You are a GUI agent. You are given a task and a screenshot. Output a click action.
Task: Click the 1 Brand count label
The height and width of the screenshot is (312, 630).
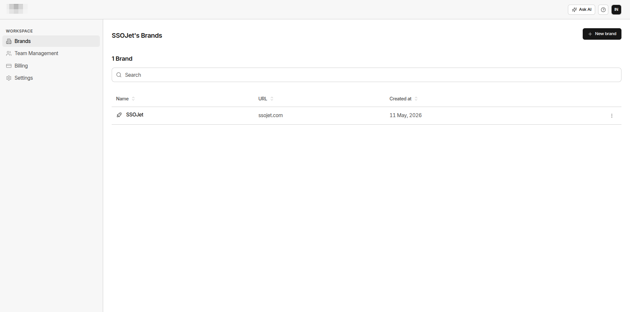pos(122,59)
